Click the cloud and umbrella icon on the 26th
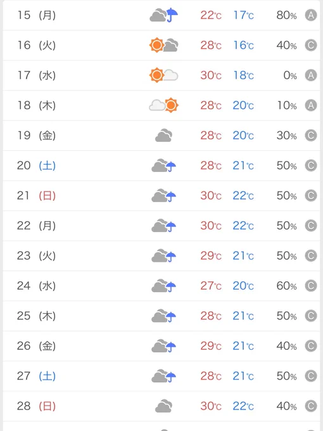Screen dimensions: 323x431 [163, 346]
